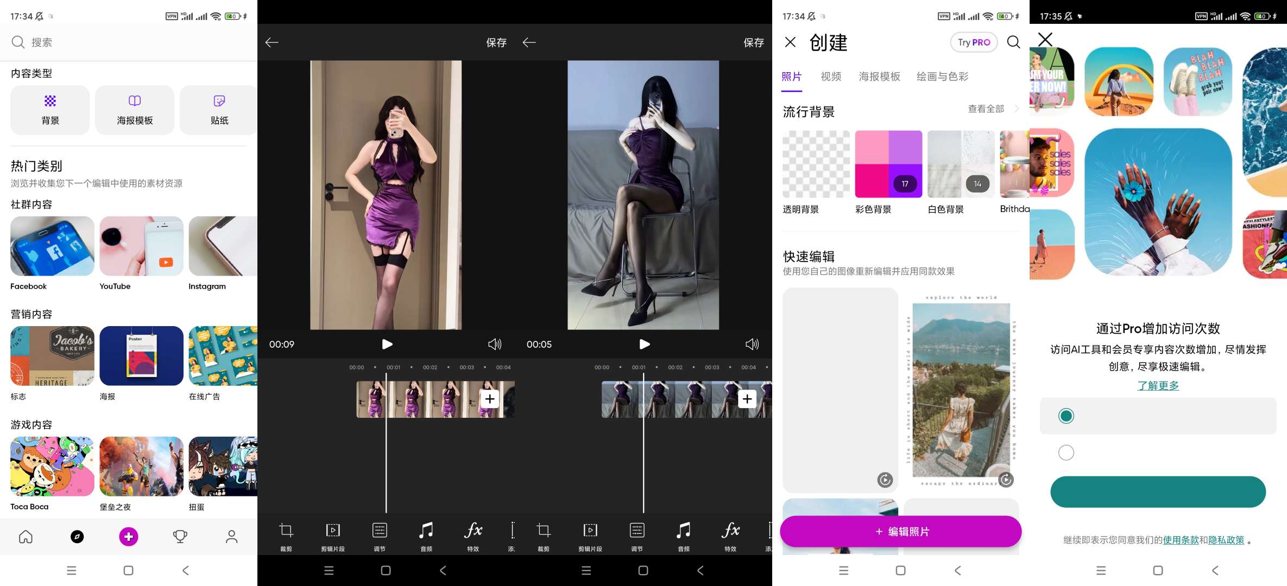Open the Facebook community content thumbnail
Screen dimensions: 1287x586
click(x=52, y=246)
